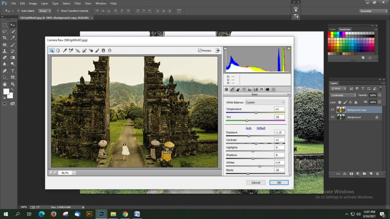Viewport: 390px width, 219px height.
Task: Click the Exposure slider handle
Action: pos(249,136)
